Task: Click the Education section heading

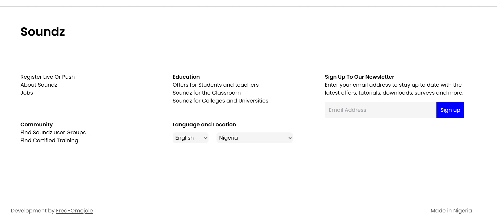Action: coord(186,77)
